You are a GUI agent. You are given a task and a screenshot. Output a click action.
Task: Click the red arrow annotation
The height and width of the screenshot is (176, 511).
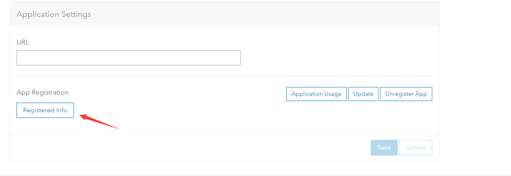pyautogui.click(x=100, y=122)
